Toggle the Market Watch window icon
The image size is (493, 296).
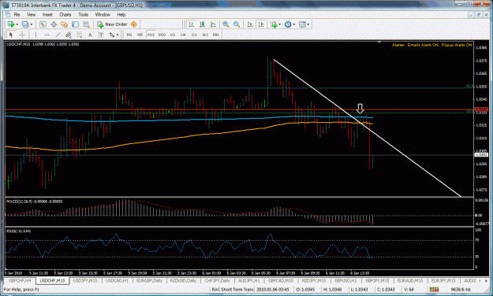pos(43,24)
